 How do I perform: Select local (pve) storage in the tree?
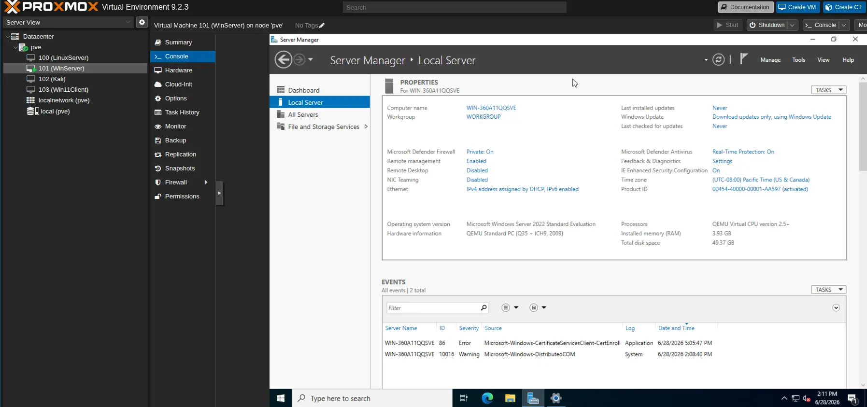55,111
